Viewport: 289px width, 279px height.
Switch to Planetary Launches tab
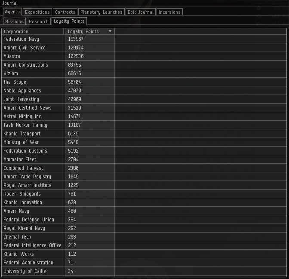click(101, 12)
